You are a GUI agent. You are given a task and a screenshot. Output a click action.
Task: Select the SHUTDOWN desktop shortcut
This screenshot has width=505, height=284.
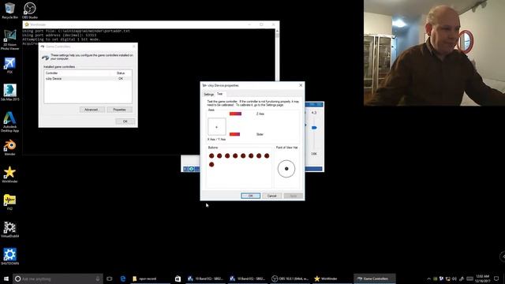9,256
